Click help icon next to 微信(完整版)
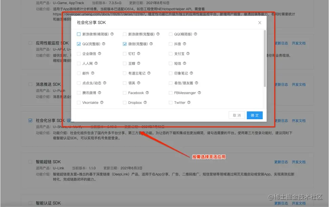Image resolution: width=329 pixels, height=207 pixels. pyautogui.click(x=151, y=44)
